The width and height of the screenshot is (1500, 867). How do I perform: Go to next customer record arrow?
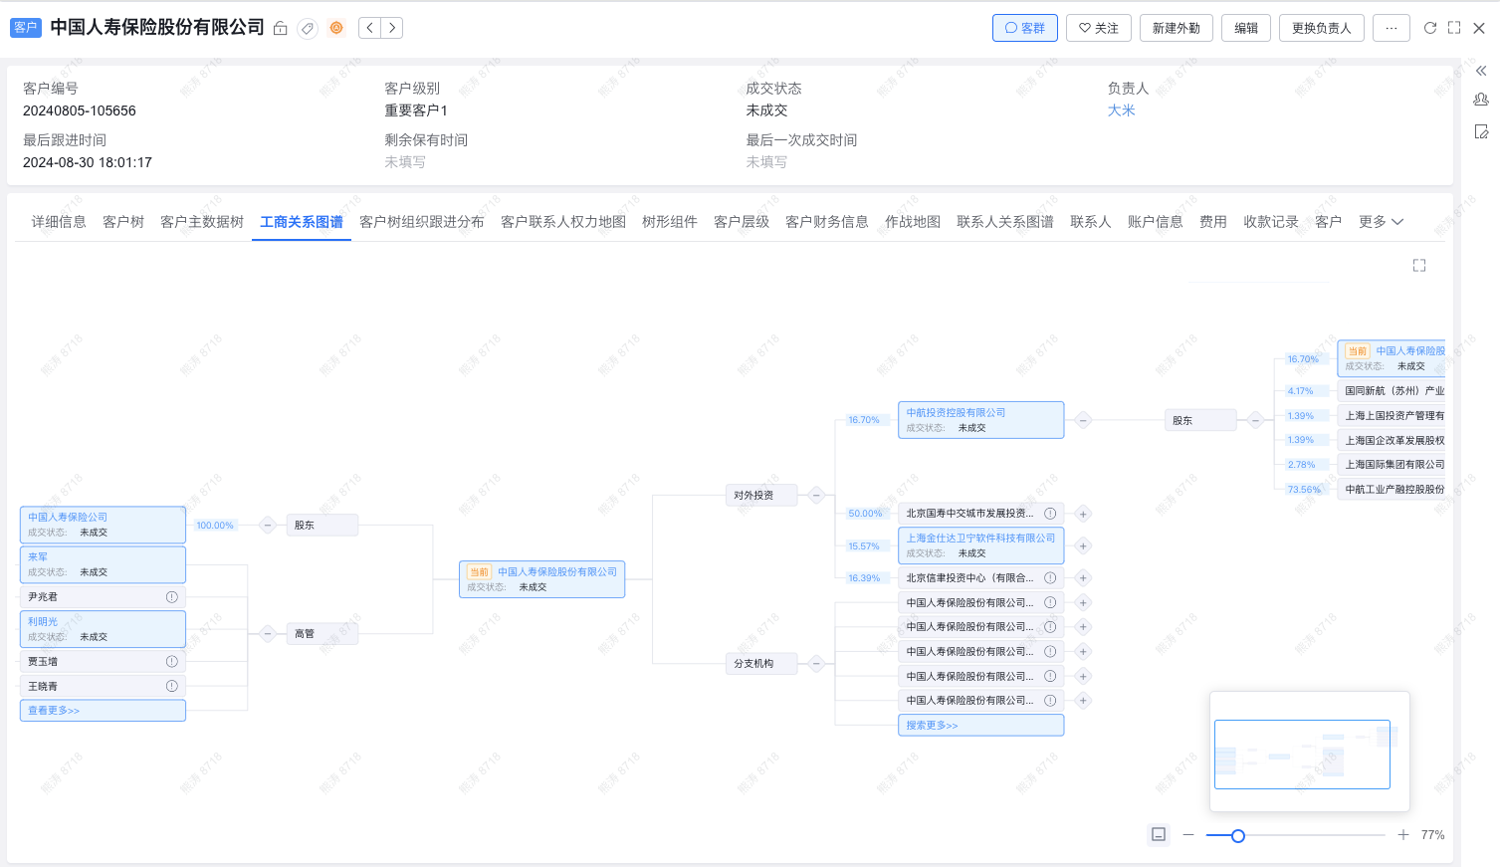(x=393, y=28)
